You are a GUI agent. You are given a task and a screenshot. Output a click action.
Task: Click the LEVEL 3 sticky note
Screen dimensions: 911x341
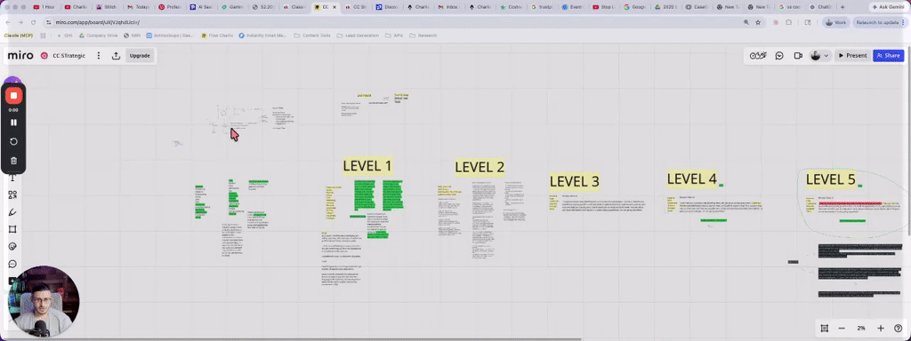pyautogui.click(x=574, y=181)
